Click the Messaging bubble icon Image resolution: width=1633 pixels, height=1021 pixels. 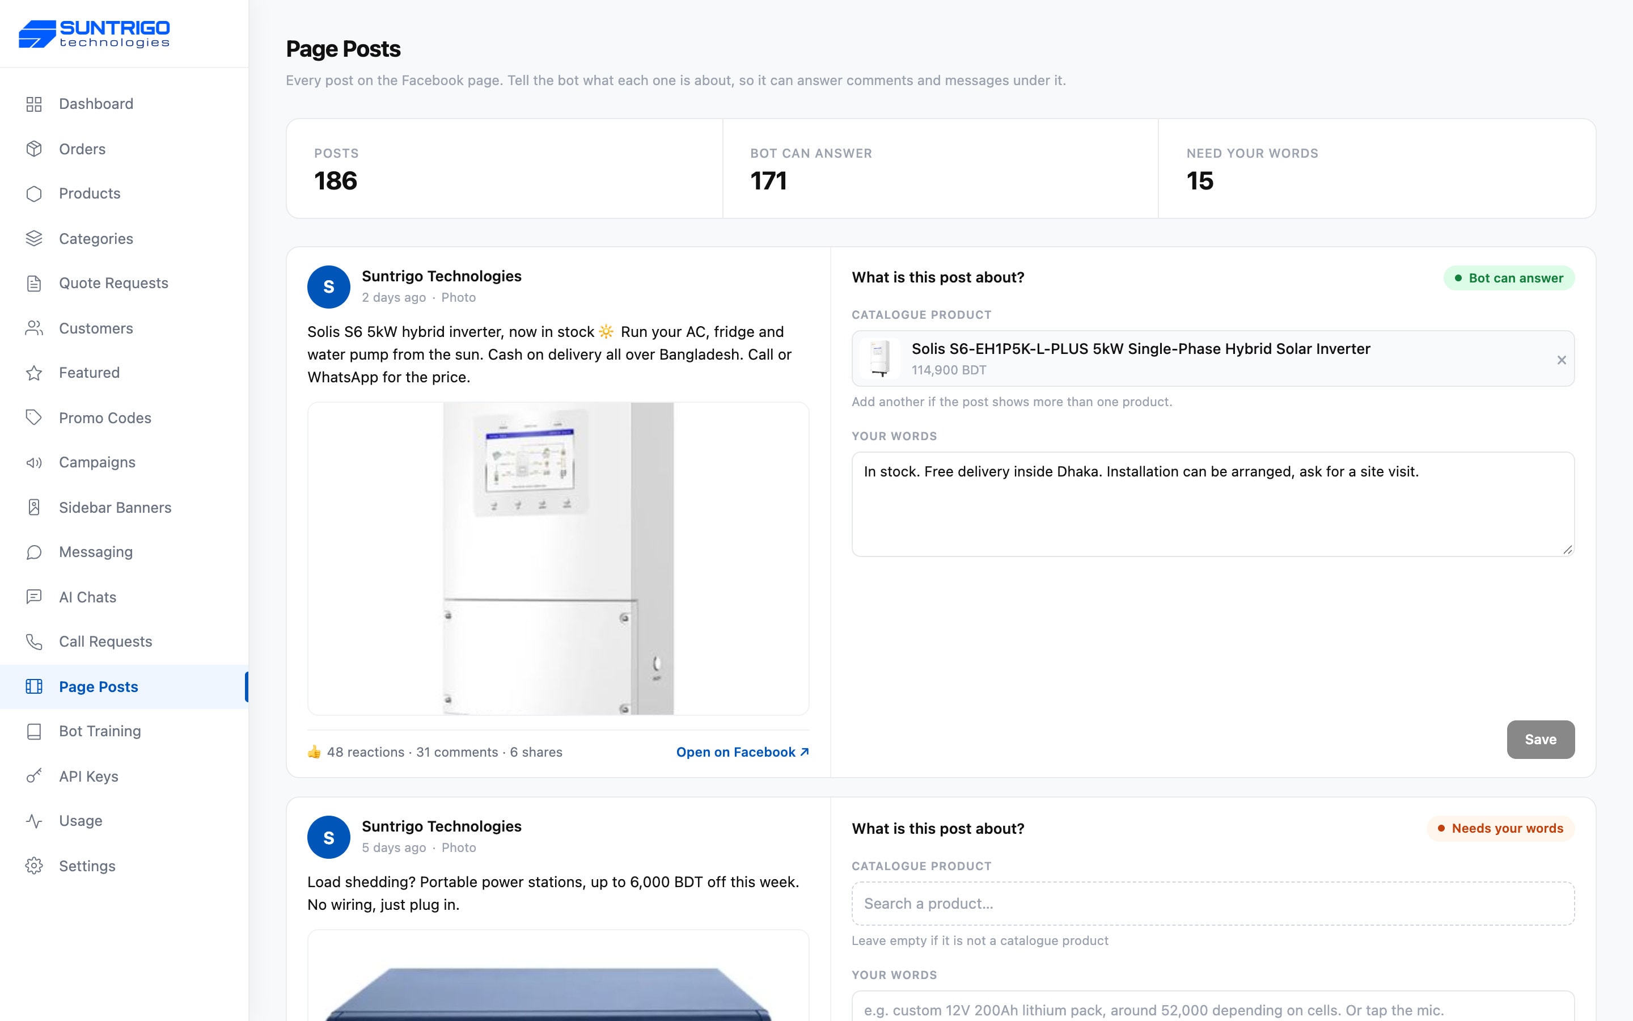[x=34, y=552]
